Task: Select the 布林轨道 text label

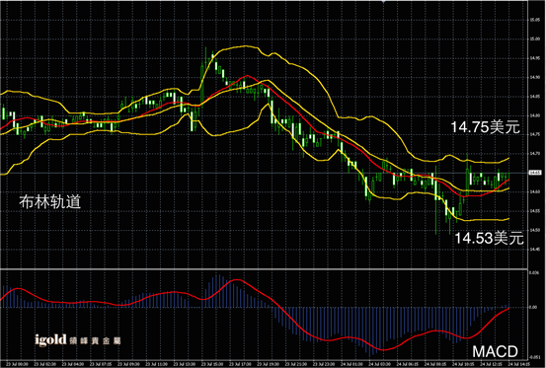Action: pyautogui.click(x=49, y=201)
